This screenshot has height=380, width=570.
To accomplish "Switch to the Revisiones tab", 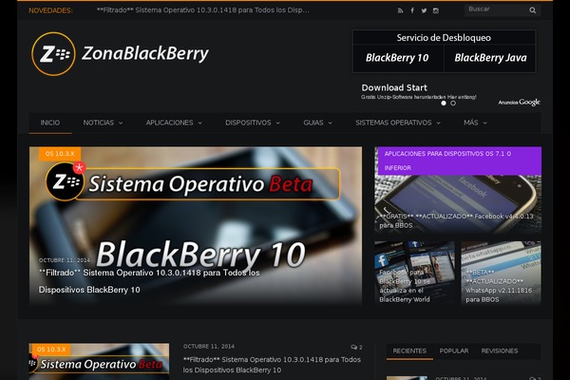I will (x=500, y=351).
